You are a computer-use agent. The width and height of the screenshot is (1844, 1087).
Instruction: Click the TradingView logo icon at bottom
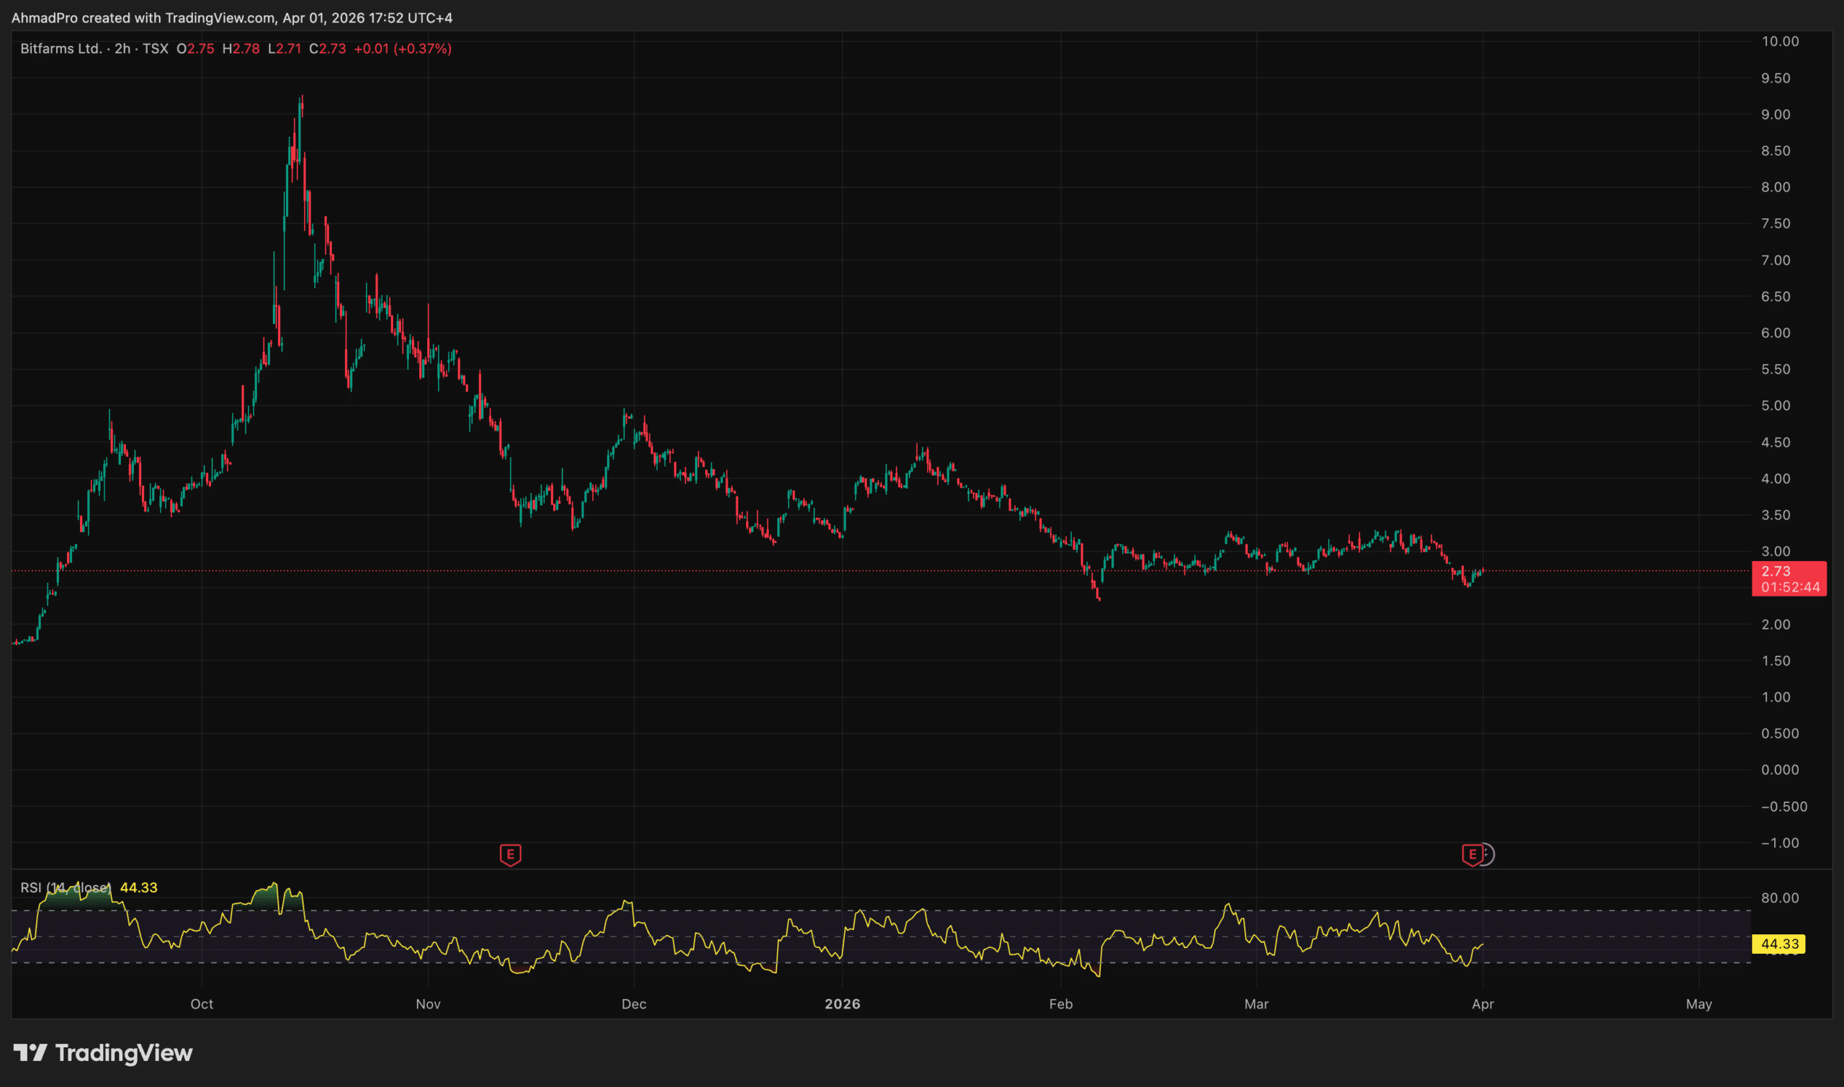[30, 1052]
